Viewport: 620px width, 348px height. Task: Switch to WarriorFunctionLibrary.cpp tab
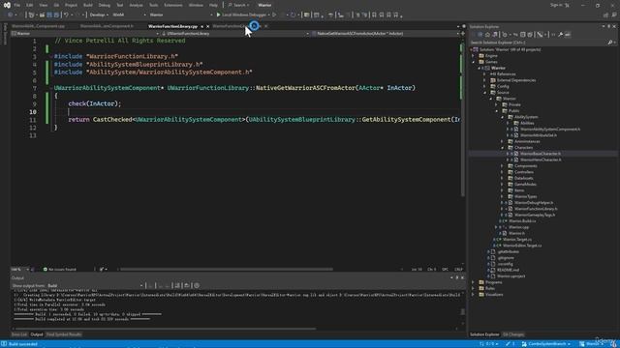pos(172,26)
